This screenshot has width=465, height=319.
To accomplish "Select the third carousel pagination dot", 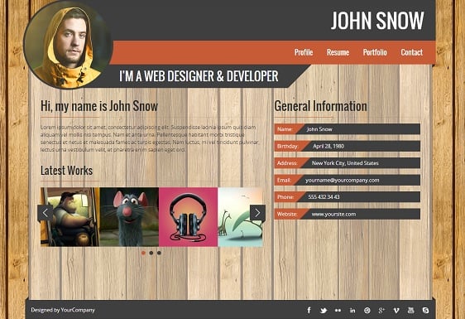I will coord(159,253).
